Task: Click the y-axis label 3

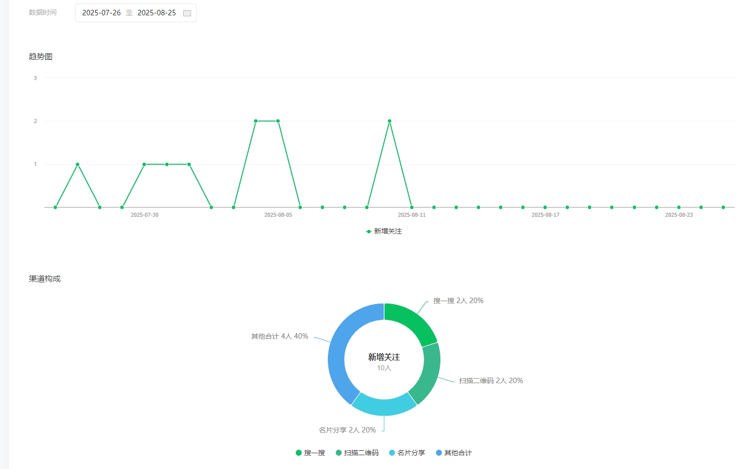Action: 35,78
